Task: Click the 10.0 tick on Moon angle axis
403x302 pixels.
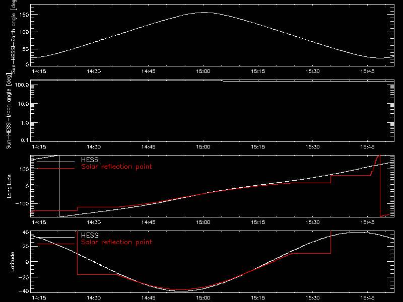Action: [23, 104]
